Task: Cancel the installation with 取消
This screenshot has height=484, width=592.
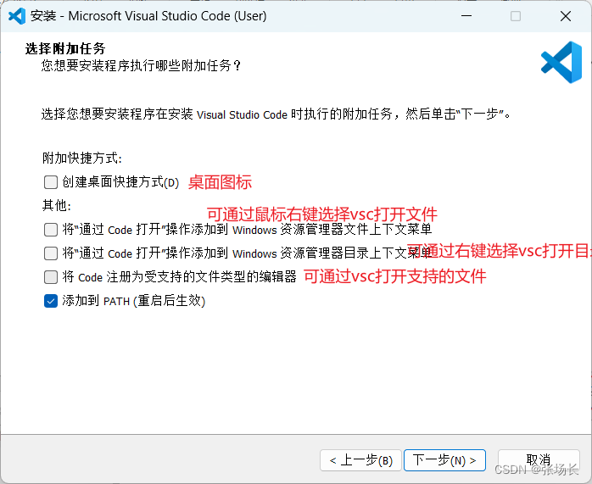Action: click(539, 460)
